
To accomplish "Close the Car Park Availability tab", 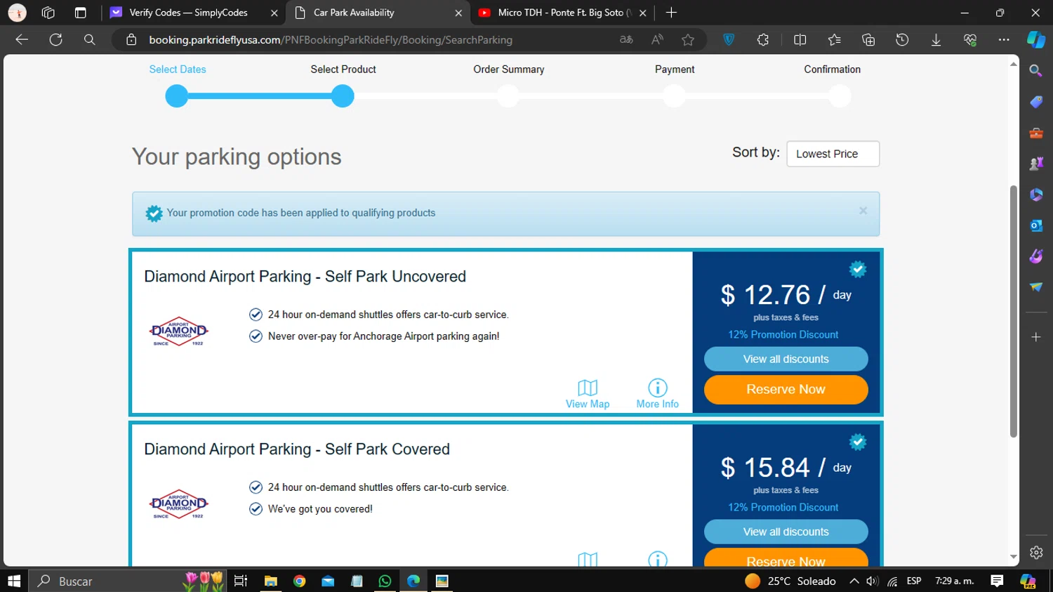I will (458, 13).
